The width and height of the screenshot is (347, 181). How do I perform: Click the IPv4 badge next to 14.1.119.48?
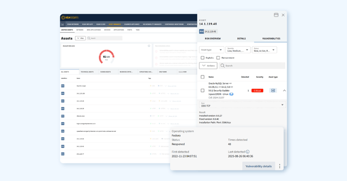click(x=202, y=32)
